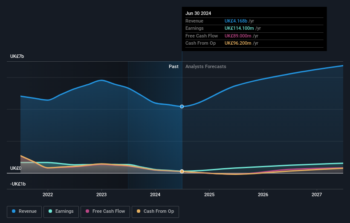Screen dimensions: 350x223
Task: Click the revenue data point at Jun 2024
Action: tap(182, 106)
